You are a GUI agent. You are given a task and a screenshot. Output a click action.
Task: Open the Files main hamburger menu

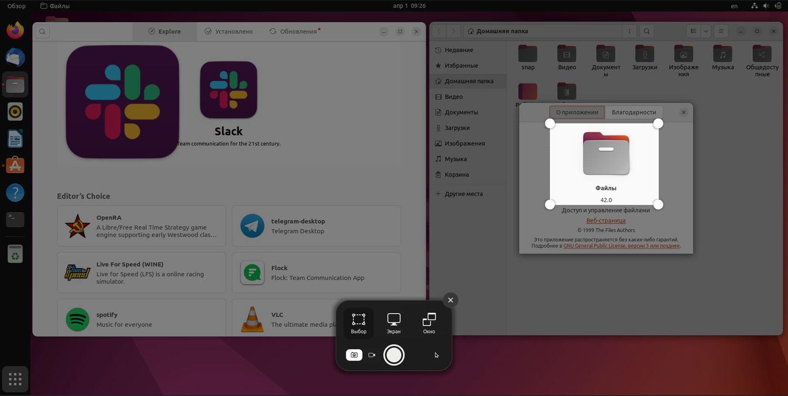(721, 32)
